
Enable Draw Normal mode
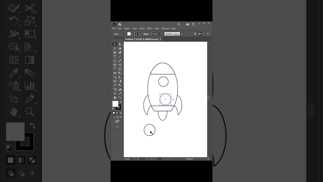(x=114, y=117)
